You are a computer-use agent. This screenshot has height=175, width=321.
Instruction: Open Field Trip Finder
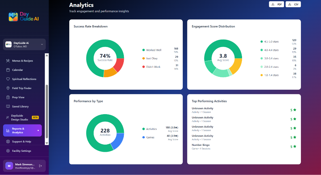click(x=23, y=88)
